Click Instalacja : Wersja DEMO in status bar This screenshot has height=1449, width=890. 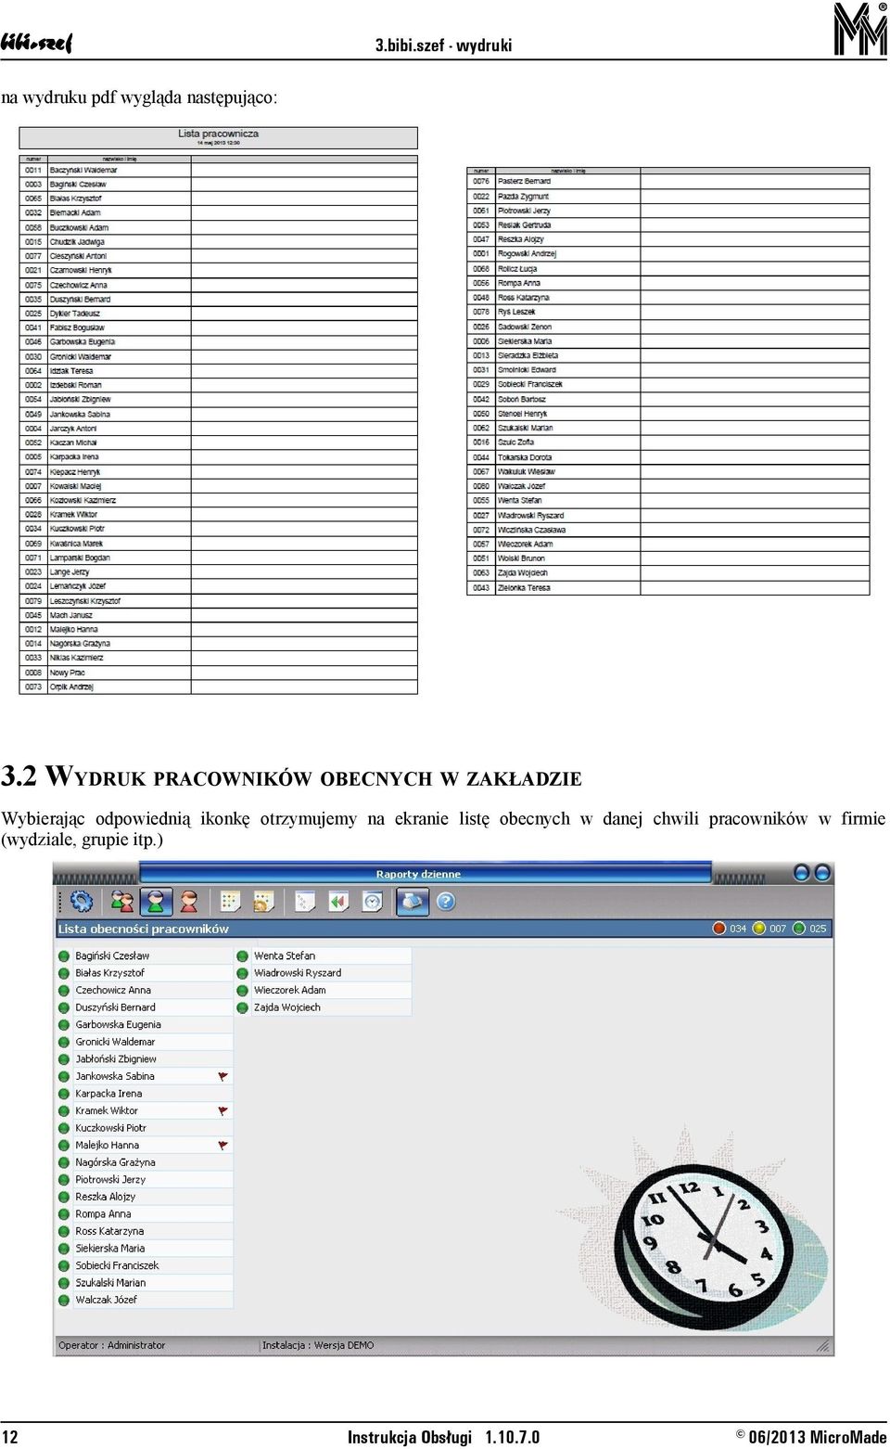pos(318,1345)
